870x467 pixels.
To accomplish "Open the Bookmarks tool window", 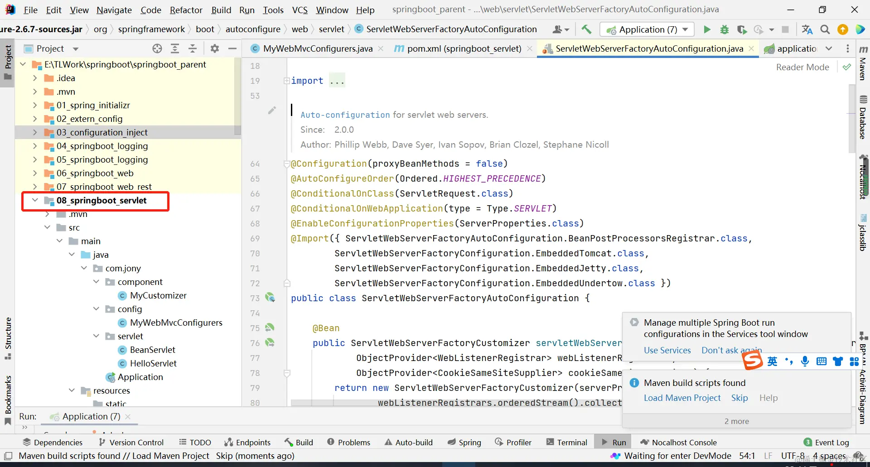I will click(8, 400).
